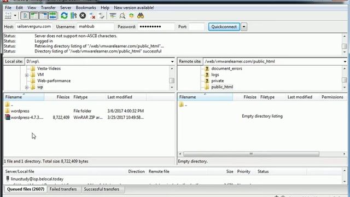This screenshot has height=197, width=350.
Task: Click the Password field
Action: pyautogui.click(x=156, y=27)
